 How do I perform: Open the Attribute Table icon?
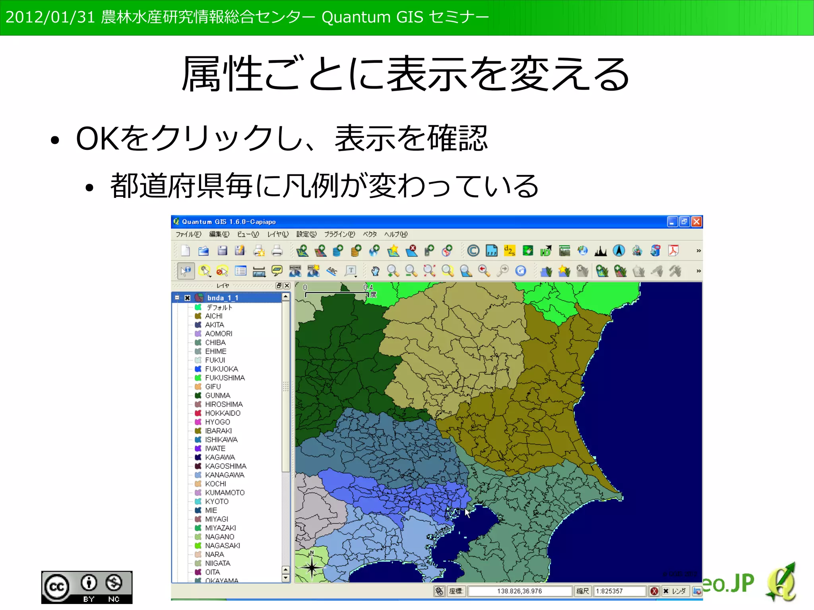tap(240, 271)
